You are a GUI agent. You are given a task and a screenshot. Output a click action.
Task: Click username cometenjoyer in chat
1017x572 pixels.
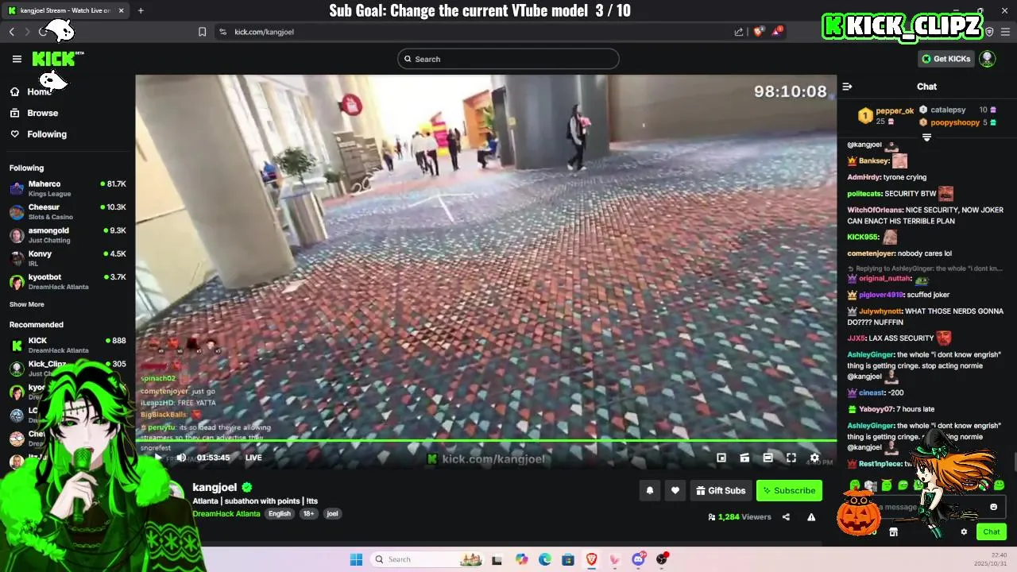pyautogui.click(x=871, y=253)
